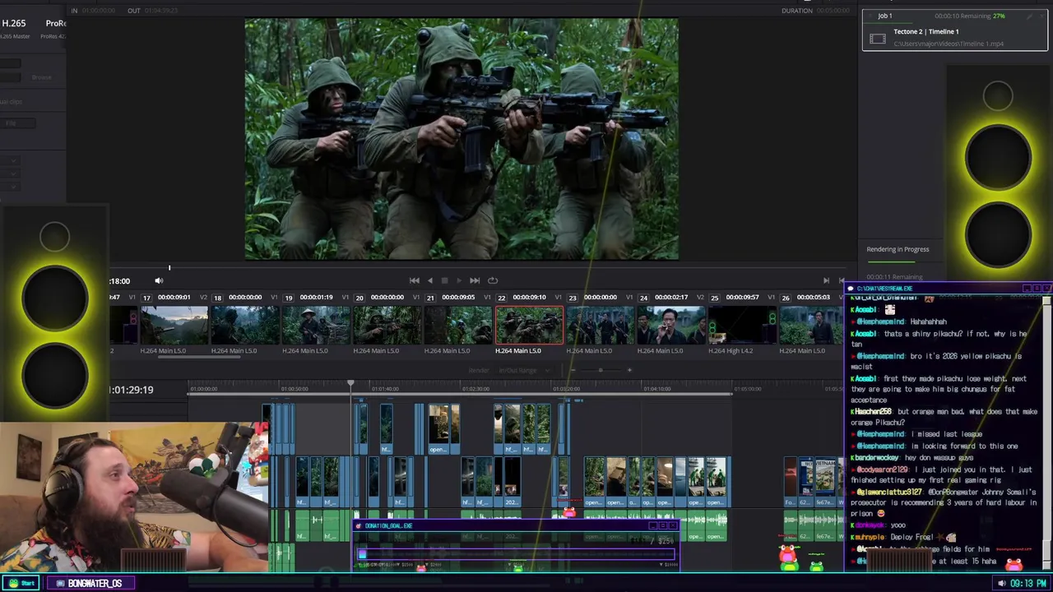The height and width of the screenshot is (592, 1053).
Task: Select Job 1 in the render queue
Action: 954,30
